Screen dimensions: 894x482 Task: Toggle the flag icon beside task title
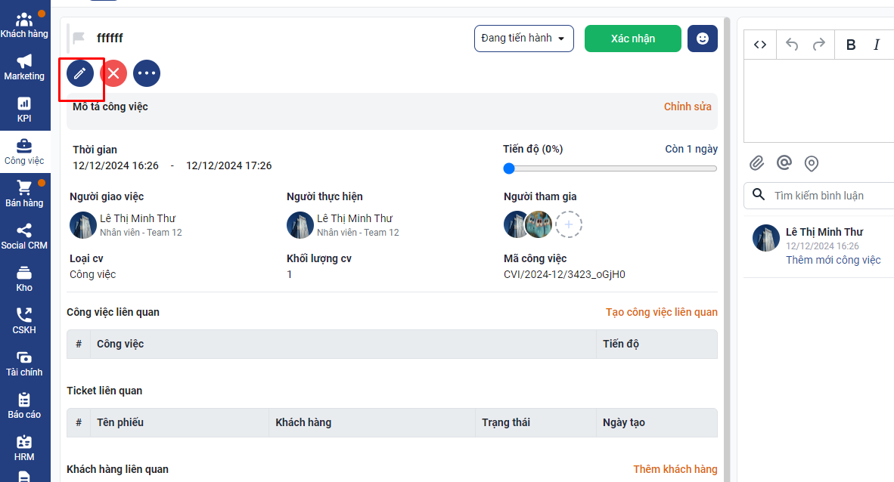pos(78,38)
